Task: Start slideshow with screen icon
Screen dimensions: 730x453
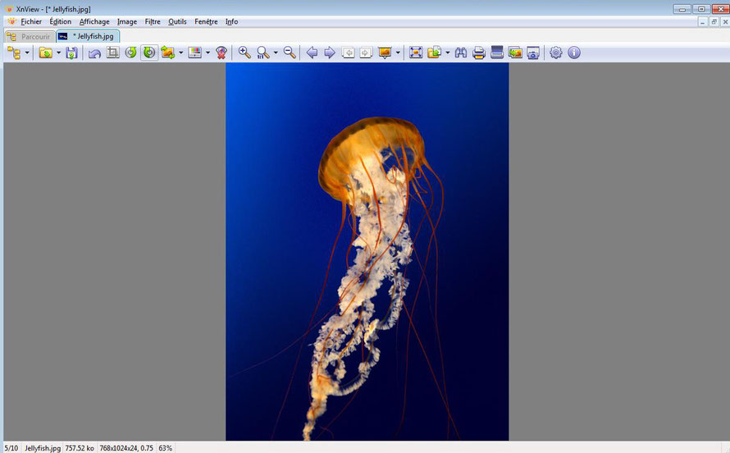Action: tap(385, 53)
